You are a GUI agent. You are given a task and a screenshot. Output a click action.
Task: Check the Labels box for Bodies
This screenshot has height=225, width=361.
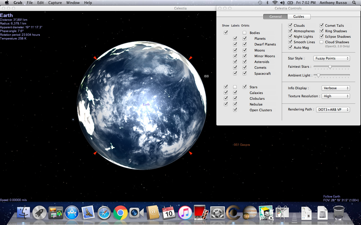[244, 32]
